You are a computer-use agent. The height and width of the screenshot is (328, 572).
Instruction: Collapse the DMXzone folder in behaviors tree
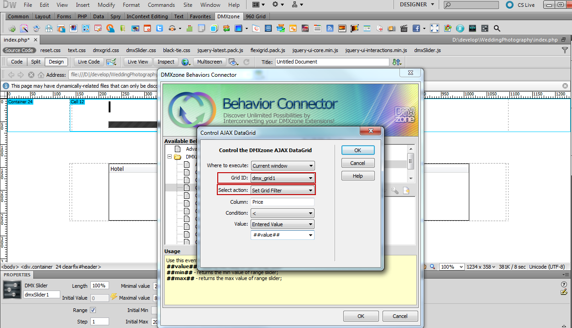tap(170, 157)
